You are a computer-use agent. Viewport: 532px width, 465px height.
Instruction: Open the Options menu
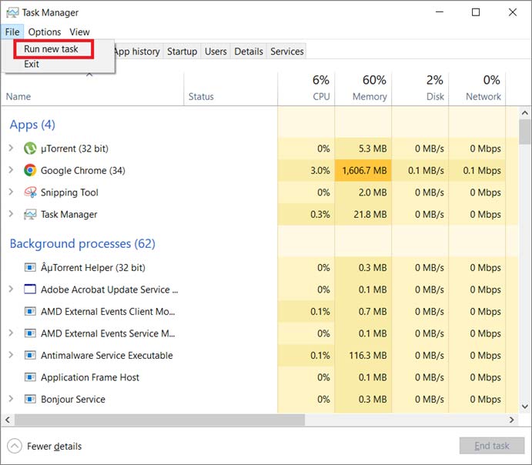tap(45, 32)
